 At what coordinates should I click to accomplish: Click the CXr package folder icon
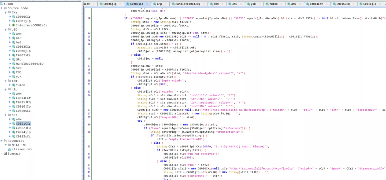point(9,12)
